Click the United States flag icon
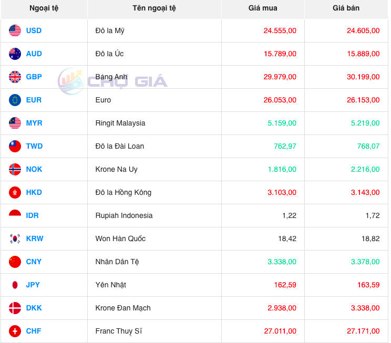Screen dimensions: 391x343 pyautogui.click(x=15, y=30)
